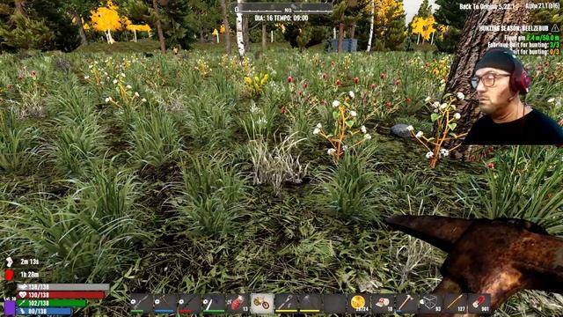Click the warning triangle beside hunting quest title

pyautogui.click(x=555, y=27)
